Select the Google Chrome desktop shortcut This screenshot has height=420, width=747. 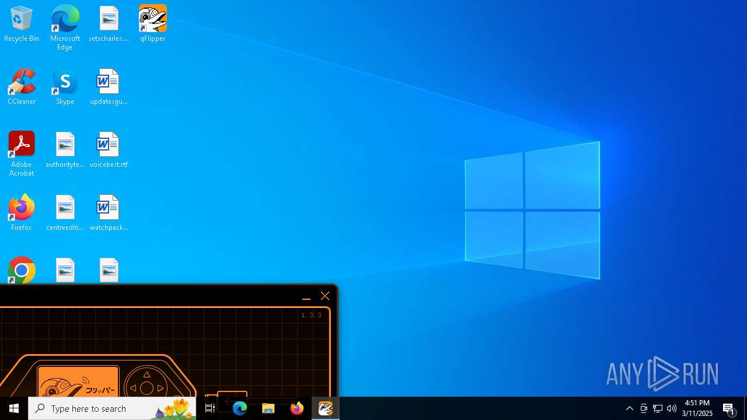pyautogui.click(x=22, y=271)
